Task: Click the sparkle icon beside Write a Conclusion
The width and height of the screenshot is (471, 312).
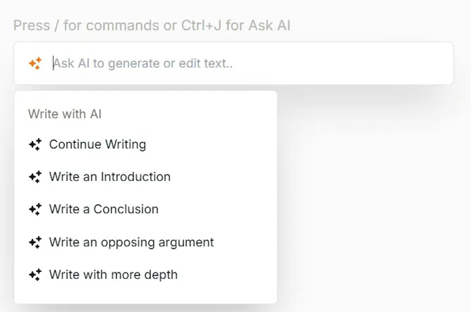Action: point(35,209)
